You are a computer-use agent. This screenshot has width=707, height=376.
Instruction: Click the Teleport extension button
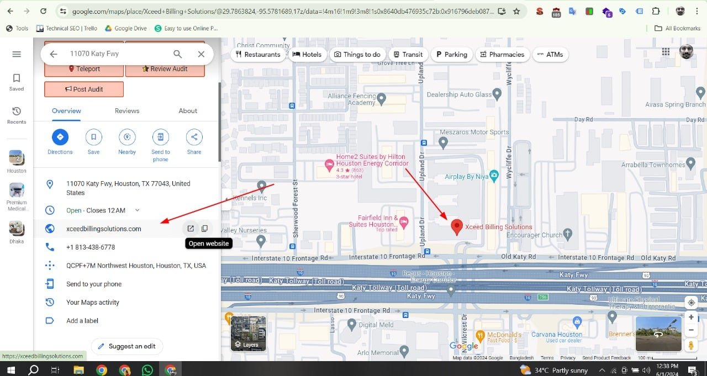[84, 69]
